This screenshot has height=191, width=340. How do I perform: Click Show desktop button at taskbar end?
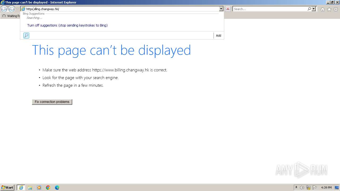pos(337,188)
